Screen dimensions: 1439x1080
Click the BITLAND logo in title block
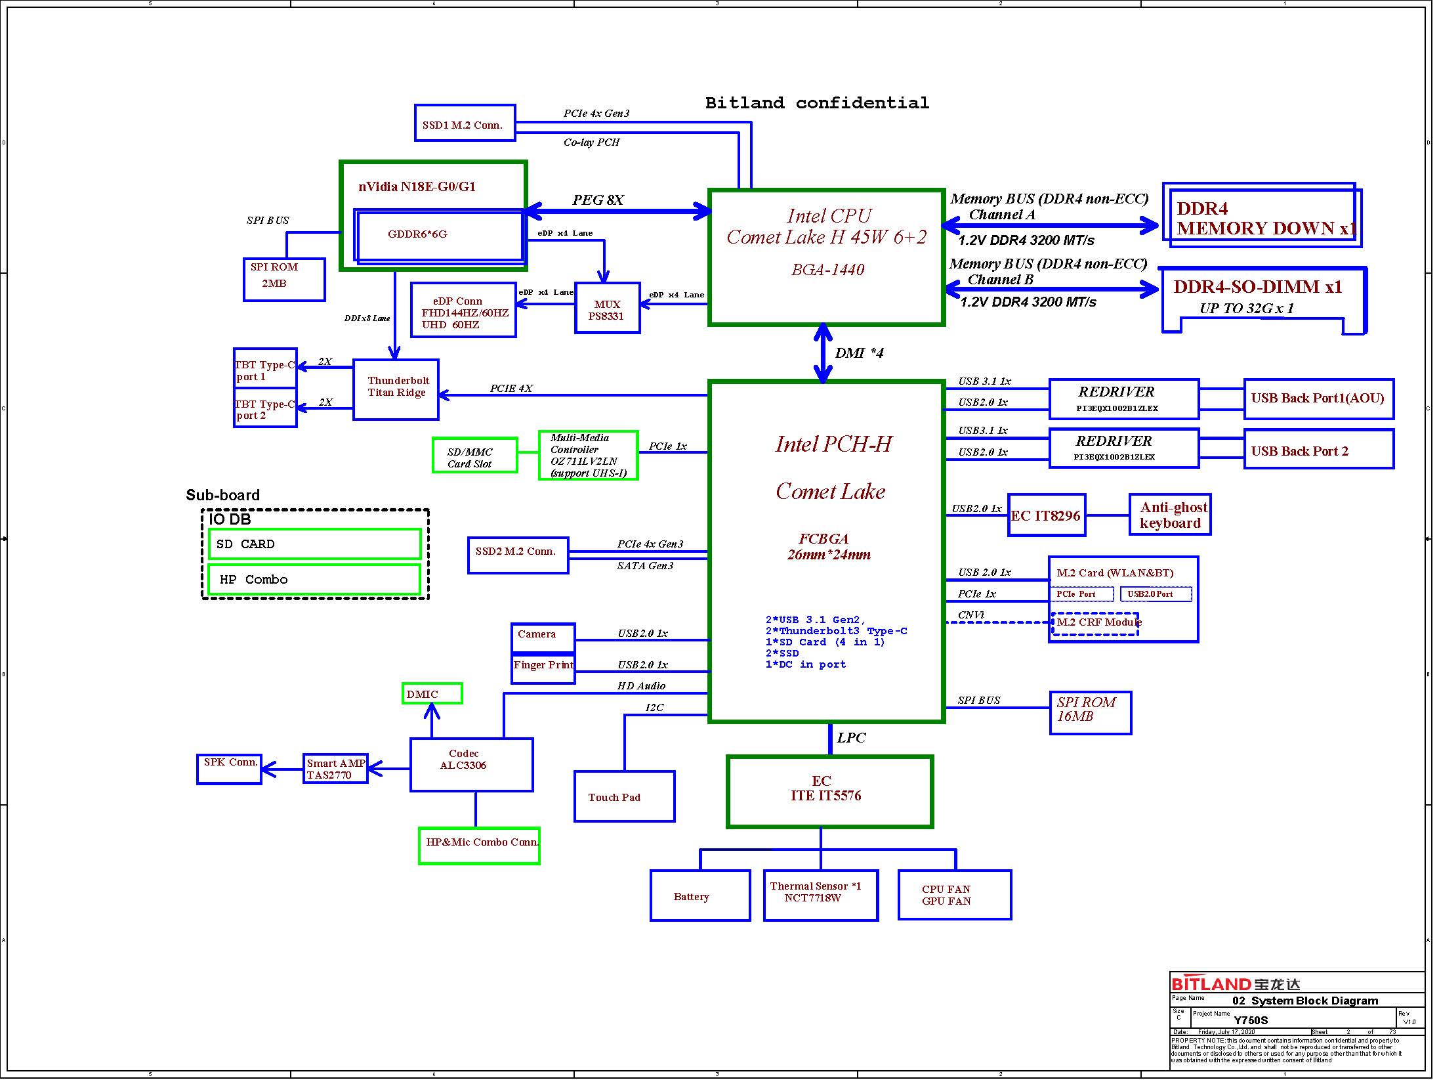click(1234, 984)
